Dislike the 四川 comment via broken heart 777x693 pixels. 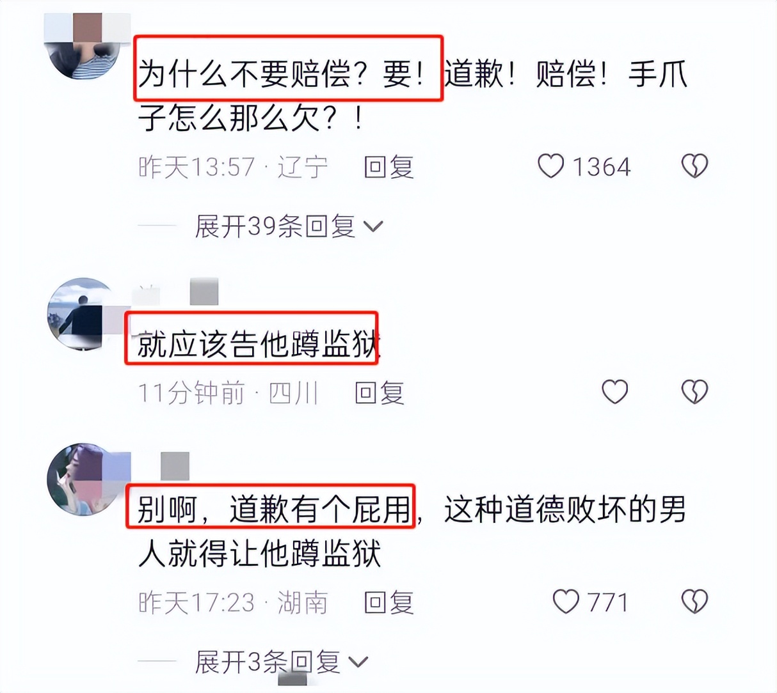point(694,391)
